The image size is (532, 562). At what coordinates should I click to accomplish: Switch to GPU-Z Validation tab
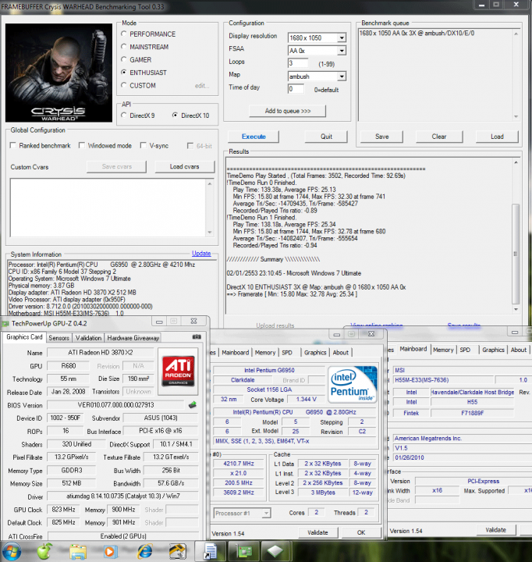pyautogui.click(x=88, y=338)
